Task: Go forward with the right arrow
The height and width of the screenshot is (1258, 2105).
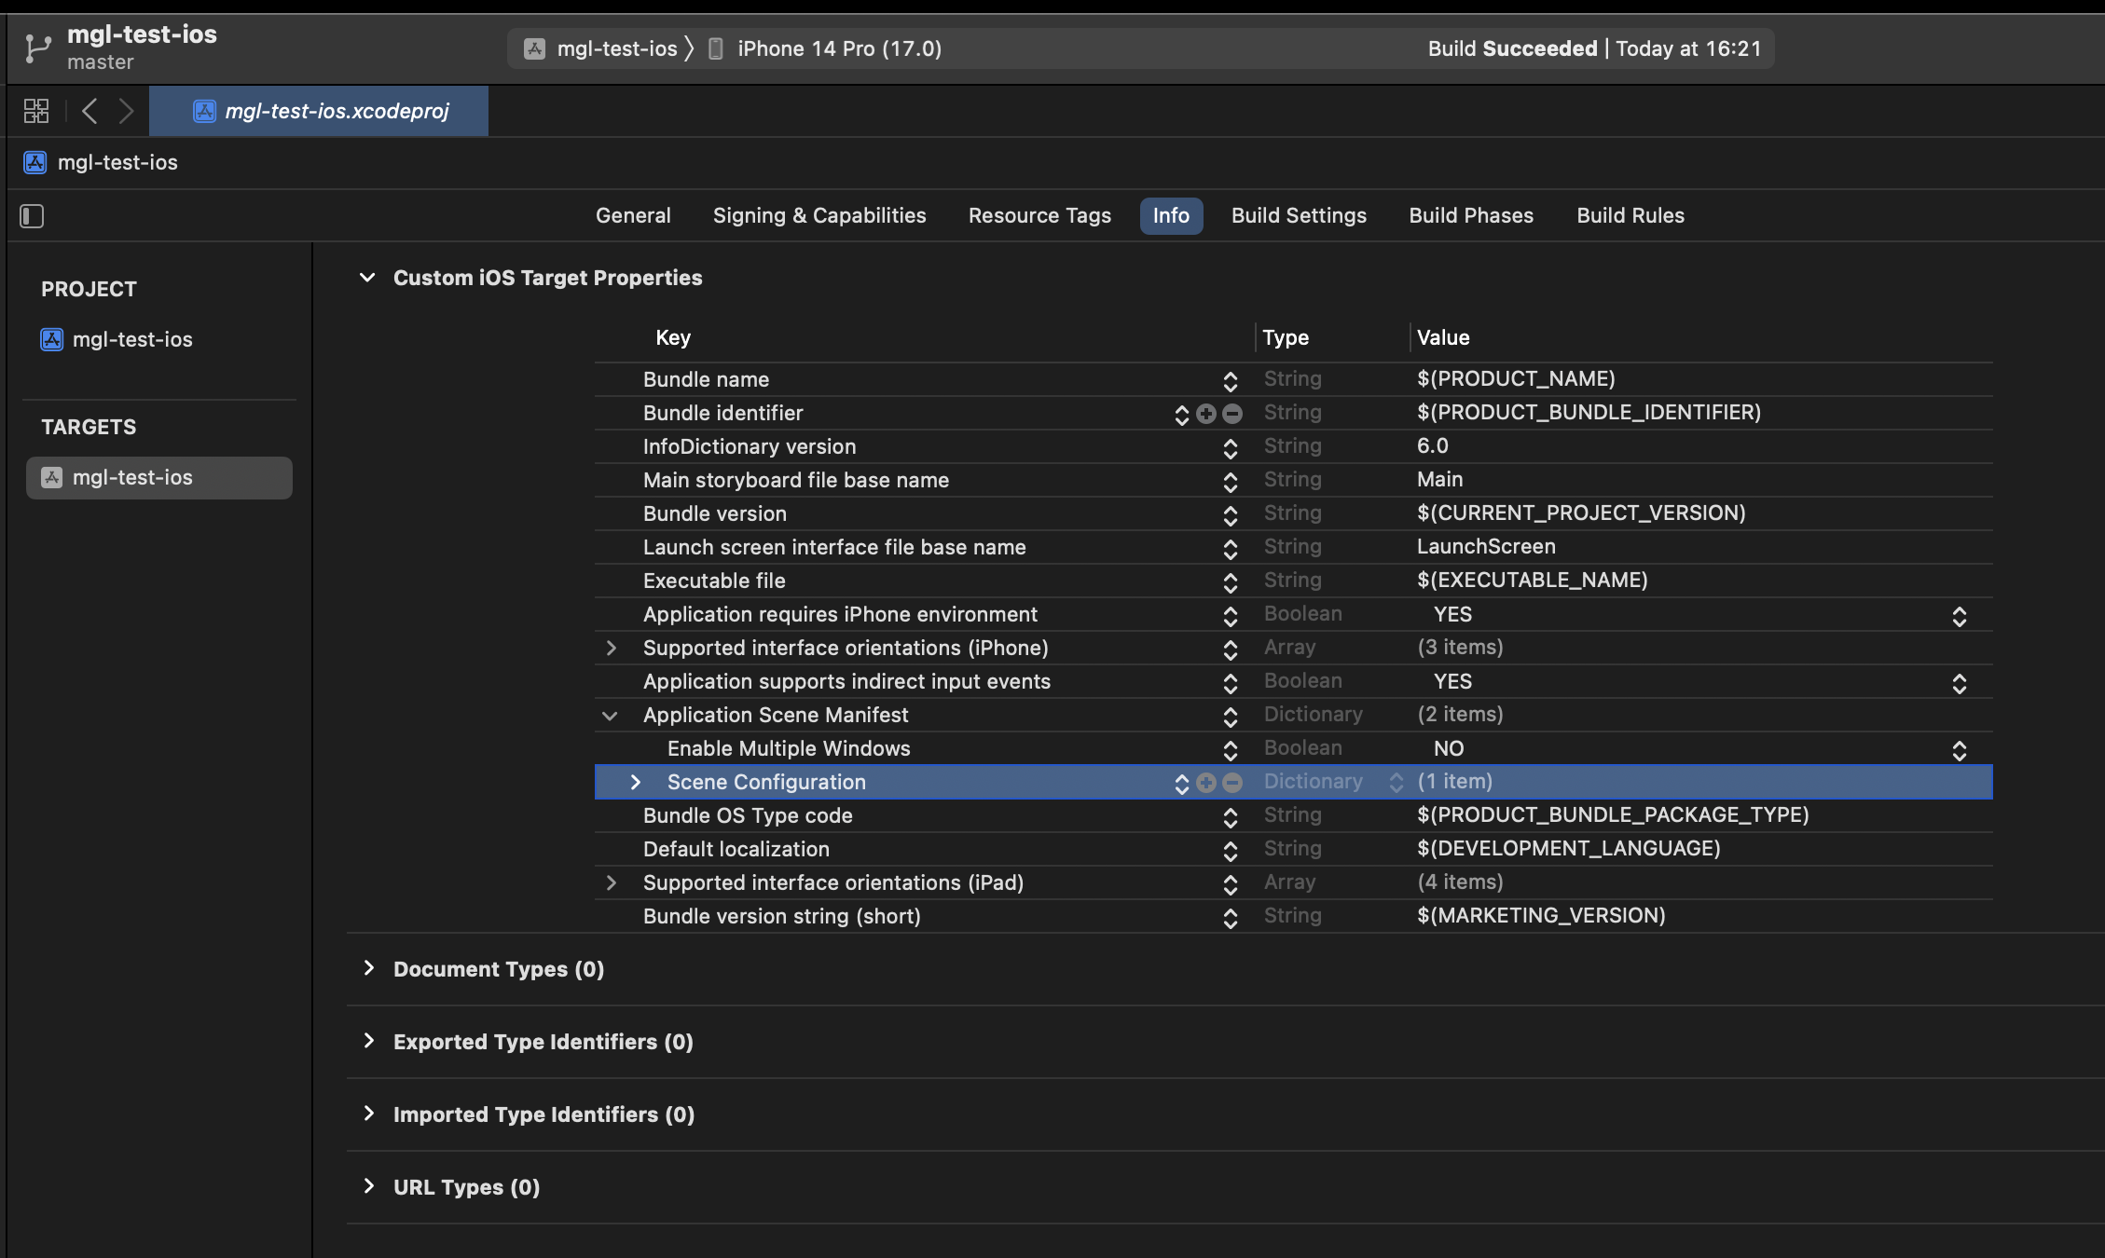Action: 126,112
